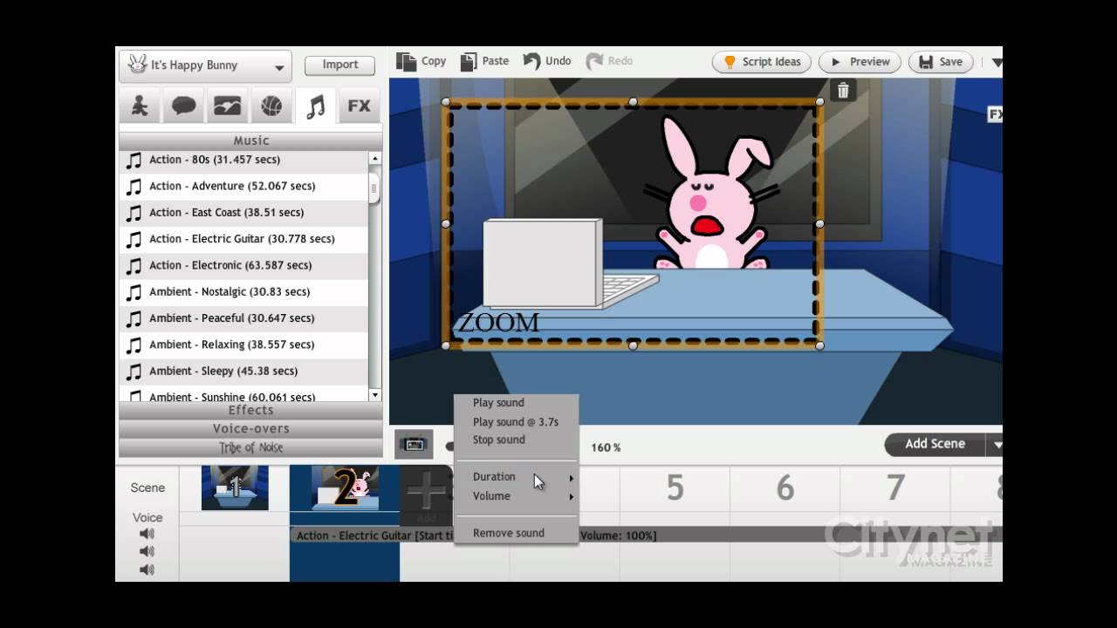Select Action - Electronic (63.587 secs)

pyautogui.click(x=243, y=266)
